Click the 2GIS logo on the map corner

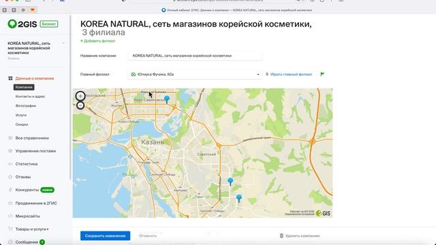pyautogui.click(x=323, y=213)
